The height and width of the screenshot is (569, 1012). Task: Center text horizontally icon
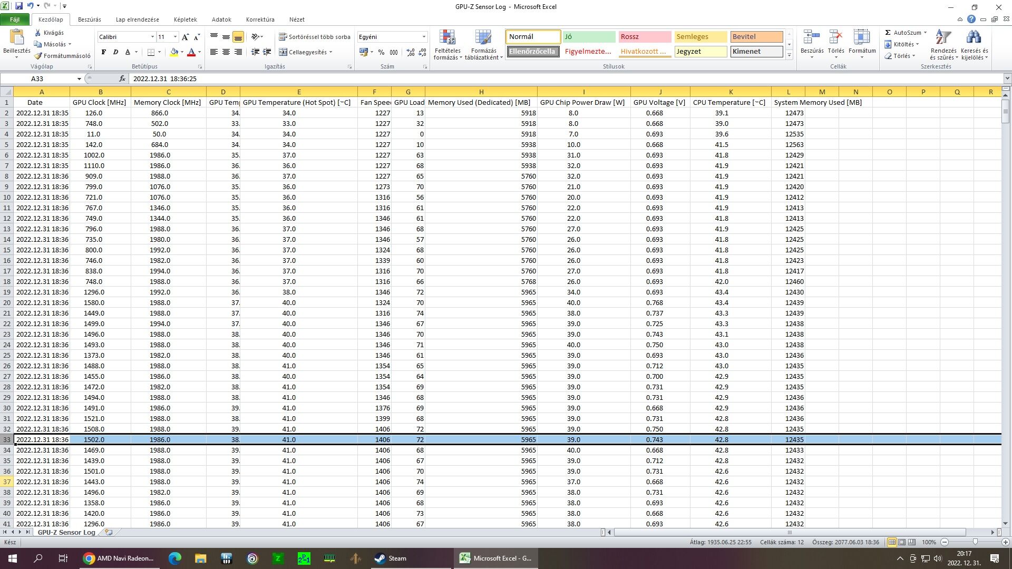click(x=226, y=52)
